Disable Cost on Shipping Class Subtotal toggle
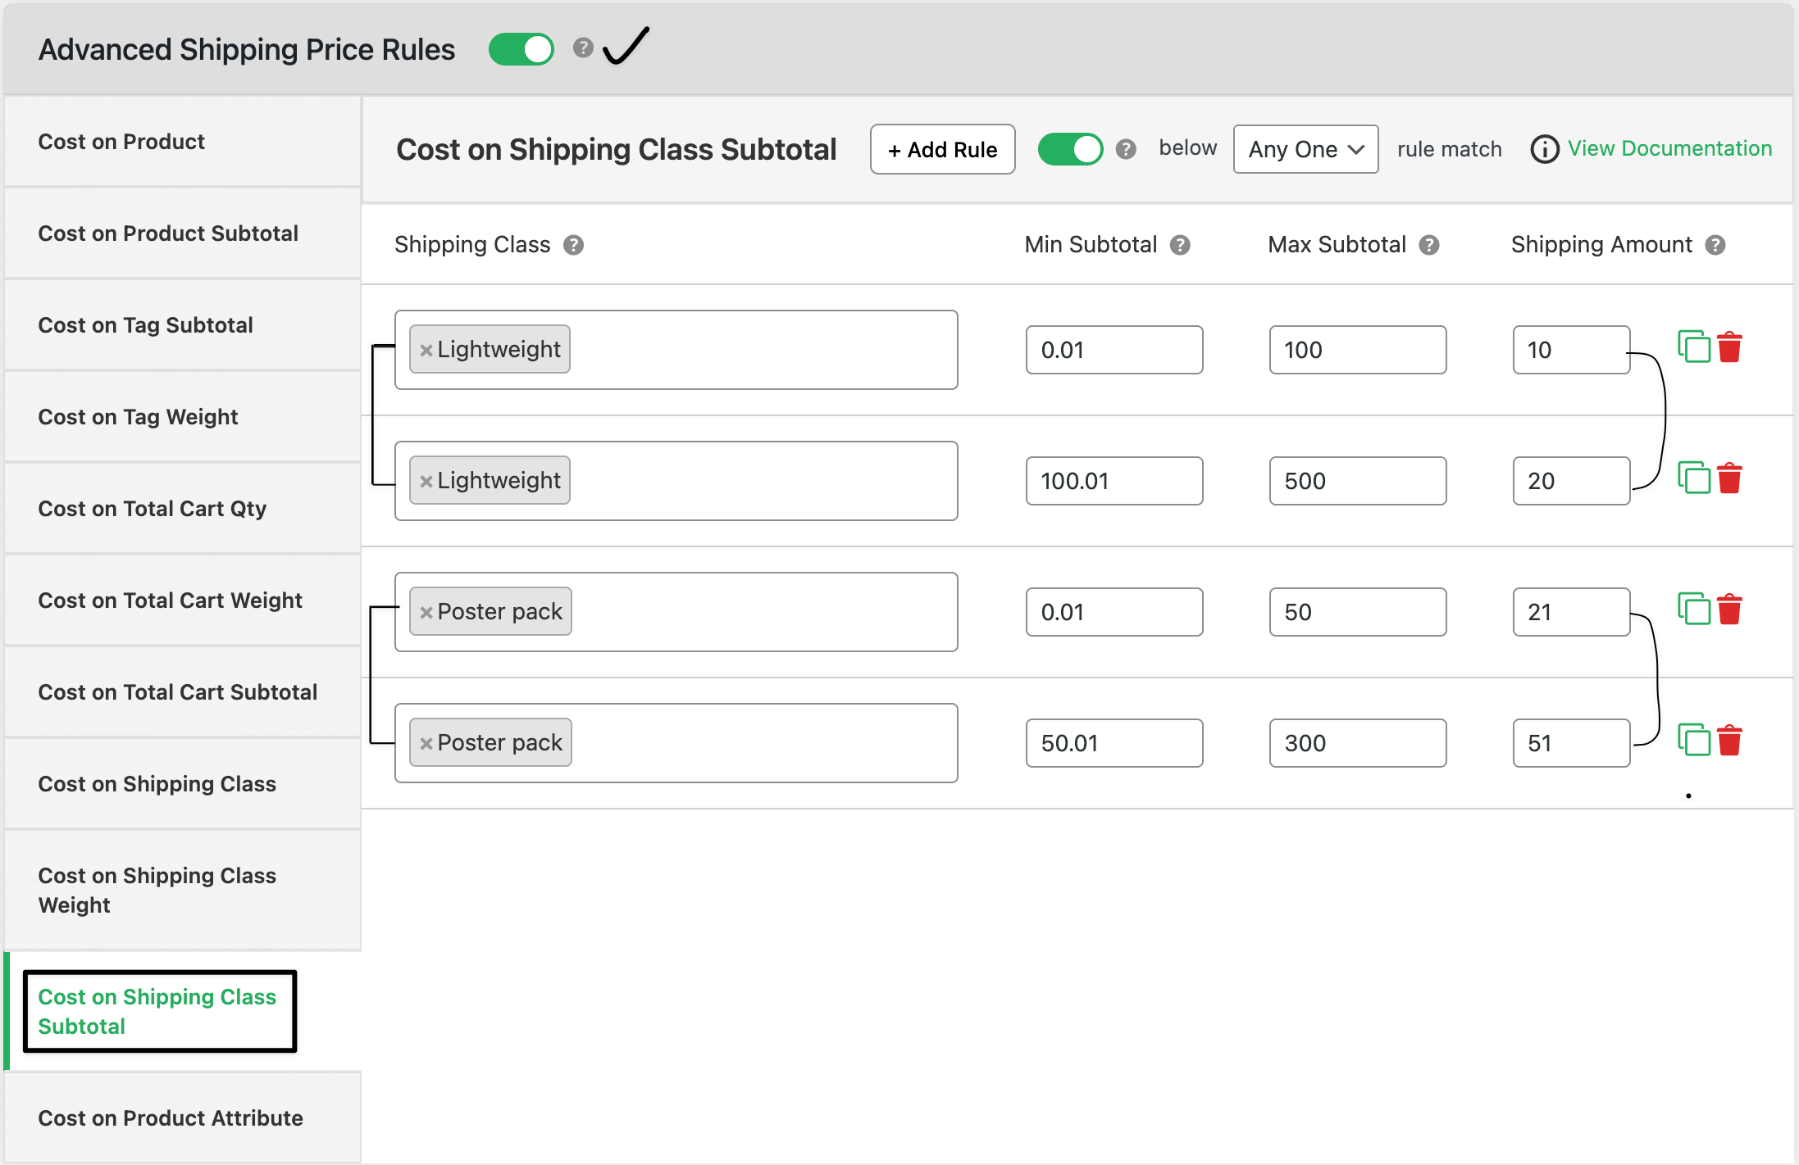 (x=1070, y=149)
